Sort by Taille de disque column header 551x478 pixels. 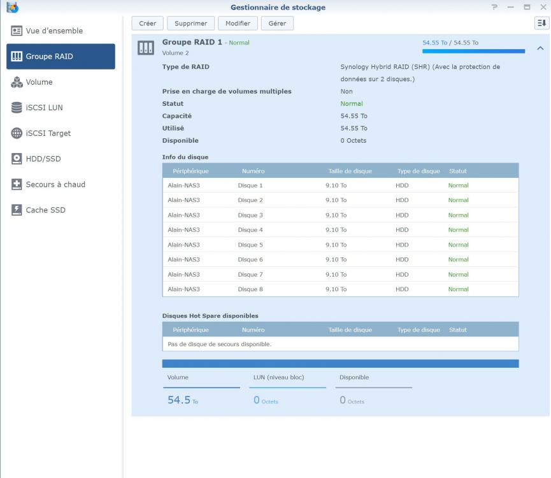[x=350, y=171]
